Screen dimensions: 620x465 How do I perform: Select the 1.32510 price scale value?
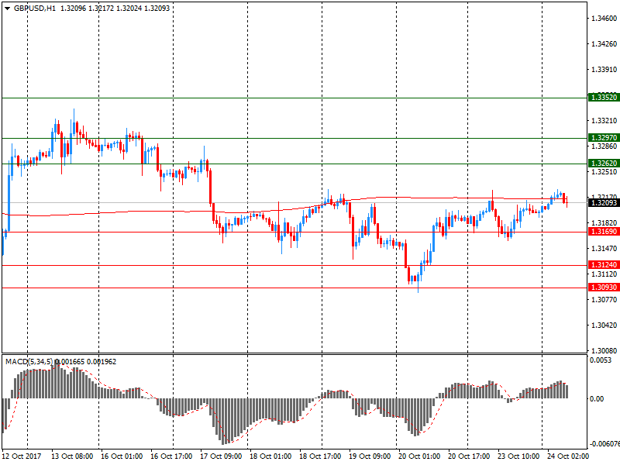(x=604, y=172)
